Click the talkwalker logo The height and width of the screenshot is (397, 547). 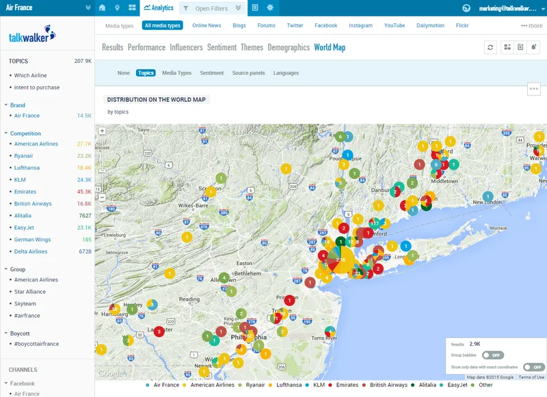(x=32, y=34)
